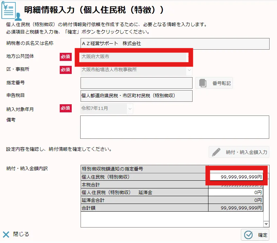Click the 指定番号 input field
This screenshot has height=243, width=277.
click(x=136, y=83)
